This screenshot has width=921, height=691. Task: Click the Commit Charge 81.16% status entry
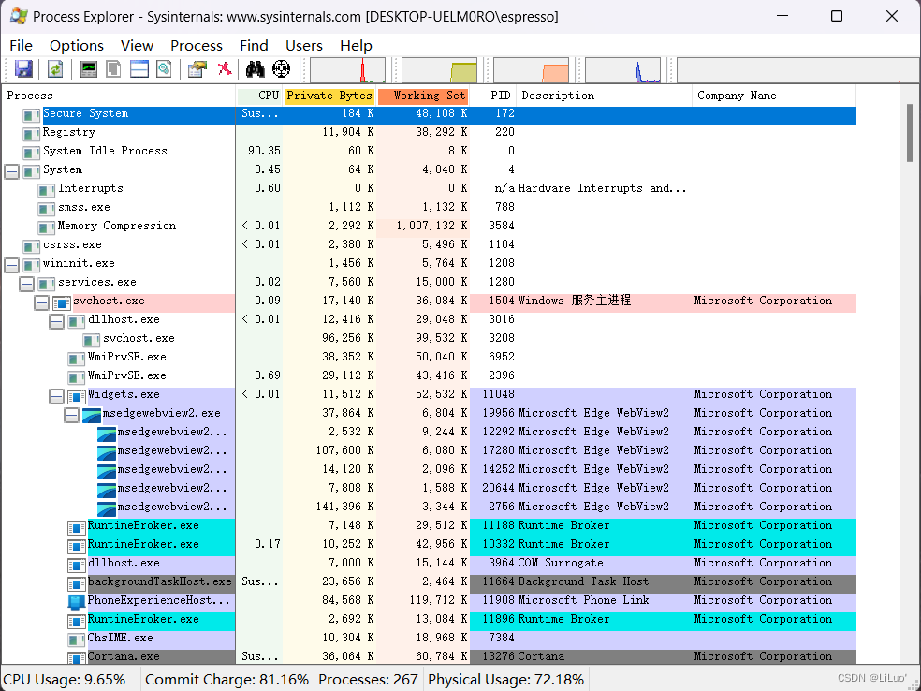pyautogui.click(x=227, y=680)
